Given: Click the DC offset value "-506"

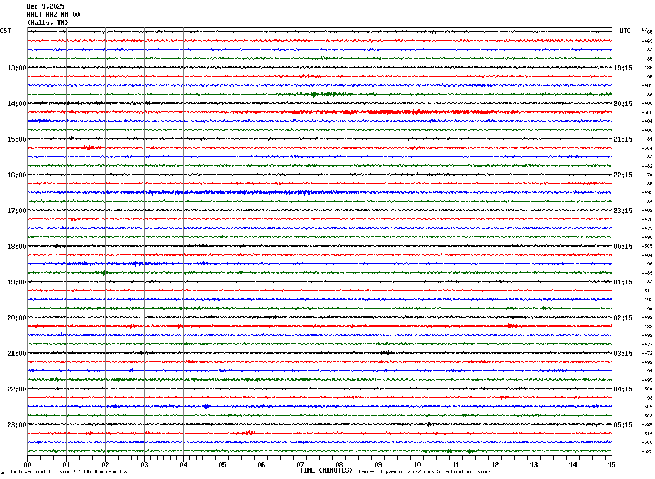Looking at the screenshot, I should tap(647, 112).
